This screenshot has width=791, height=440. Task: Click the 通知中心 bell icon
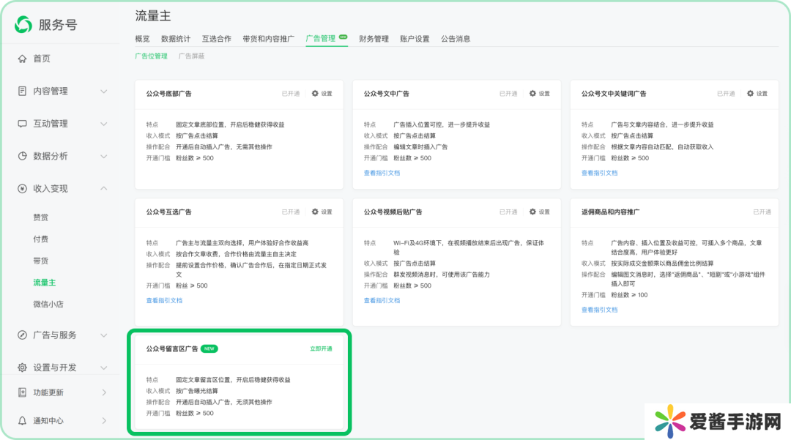22,421
